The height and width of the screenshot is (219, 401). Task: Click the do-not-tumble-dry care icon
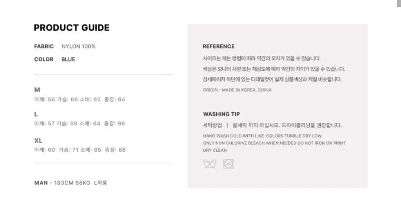228,164
